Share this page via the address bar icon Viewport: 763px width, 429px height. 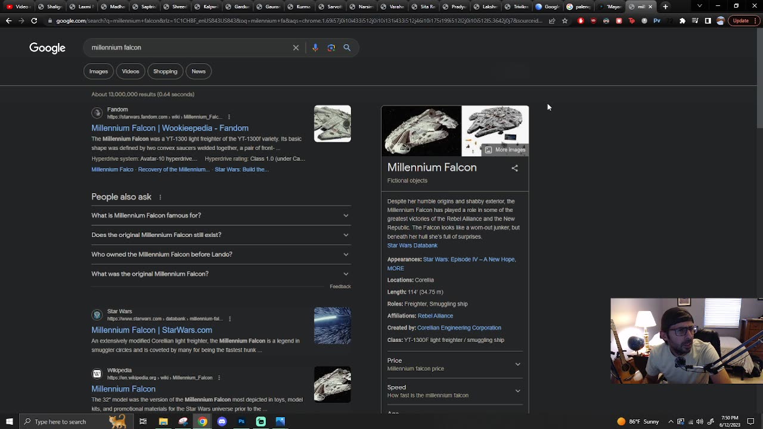tap(552, 21)
